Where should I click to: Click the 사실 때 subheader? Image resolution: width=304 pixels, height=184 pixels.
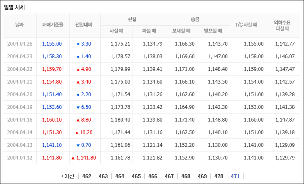coord(116,31)
